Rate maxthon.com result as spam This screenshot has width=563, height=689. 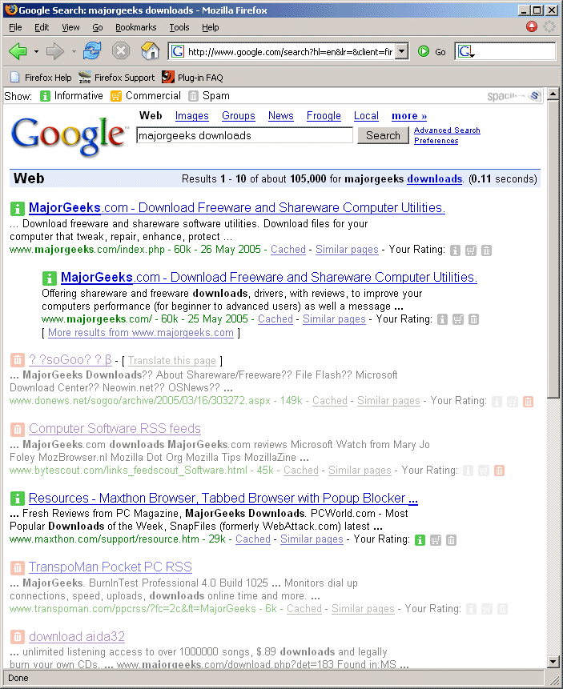[x=451, y=540]
